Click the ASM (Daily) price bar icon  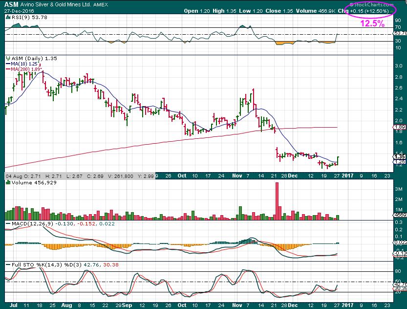(x=7, y=58)
